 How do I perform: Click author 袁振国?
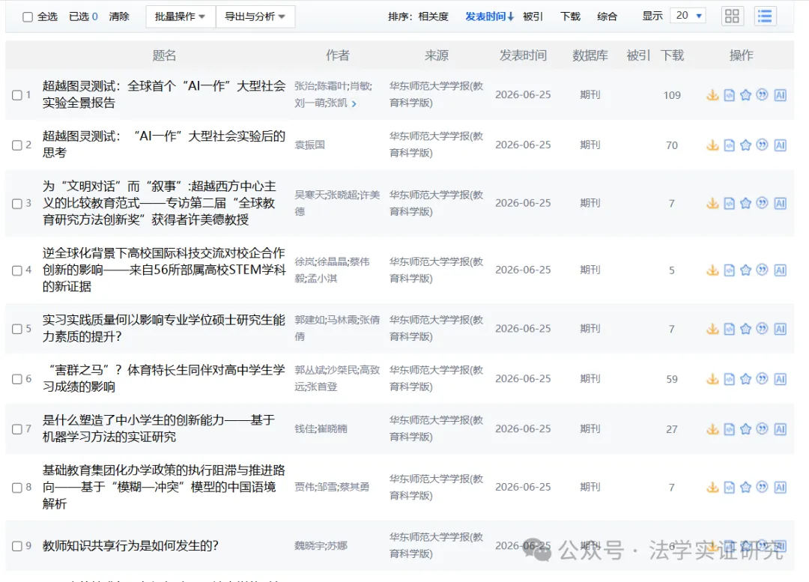[309, 145]
